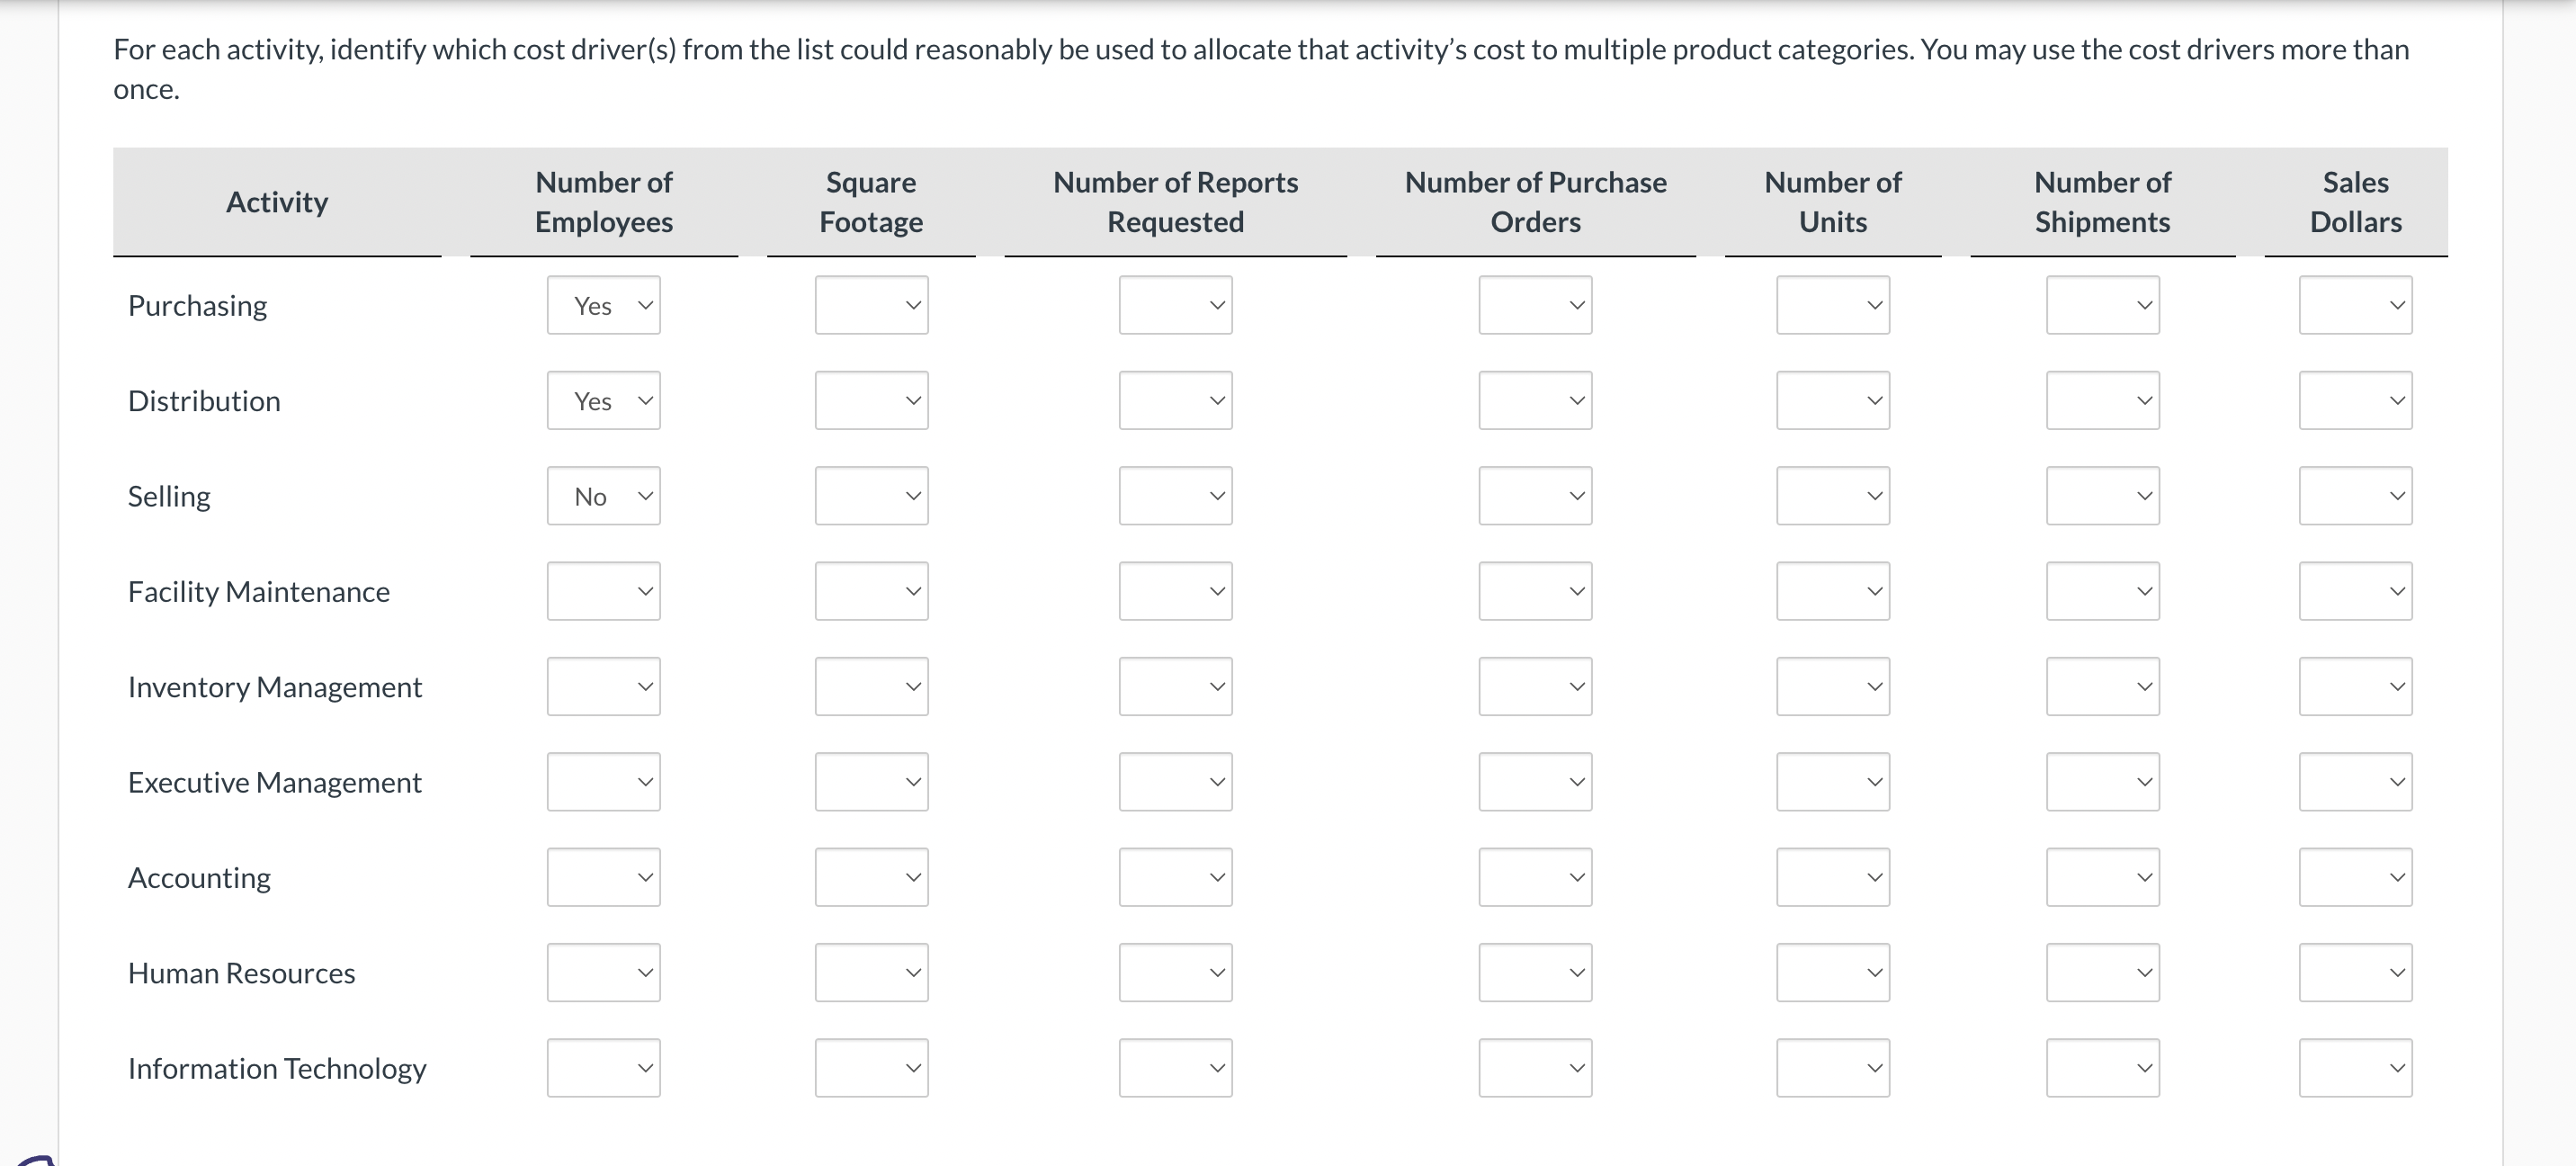Open the Number of Units dropdown for Information Technology
Viewport: 2576px width, 1166px height.
pyautogui.click(x=1832, y=1067)
